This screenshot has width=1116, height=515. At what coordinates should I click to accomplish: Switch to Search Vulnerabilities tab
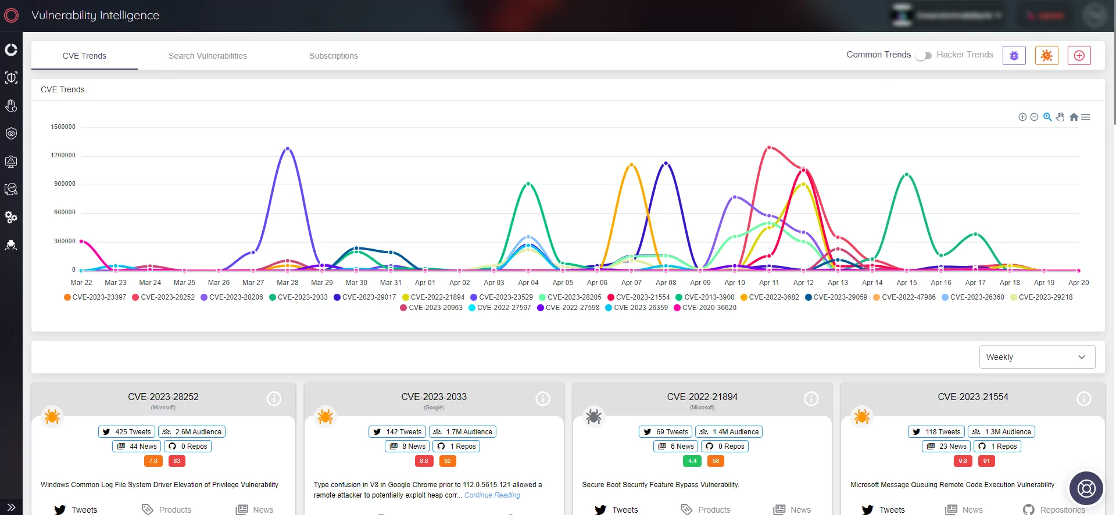[x=208, y=56]
